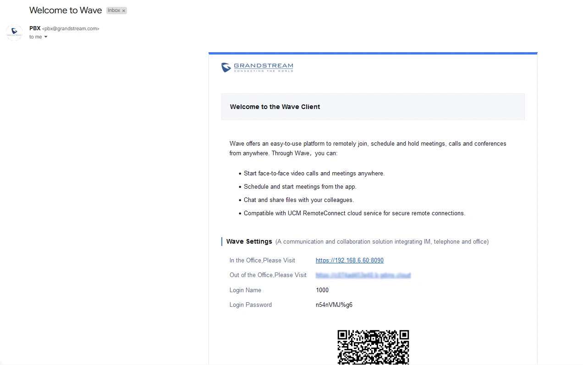Click the 'Welcome to the Wave Client' heading
Screen dimensions: 583x365
click(275, 107)
